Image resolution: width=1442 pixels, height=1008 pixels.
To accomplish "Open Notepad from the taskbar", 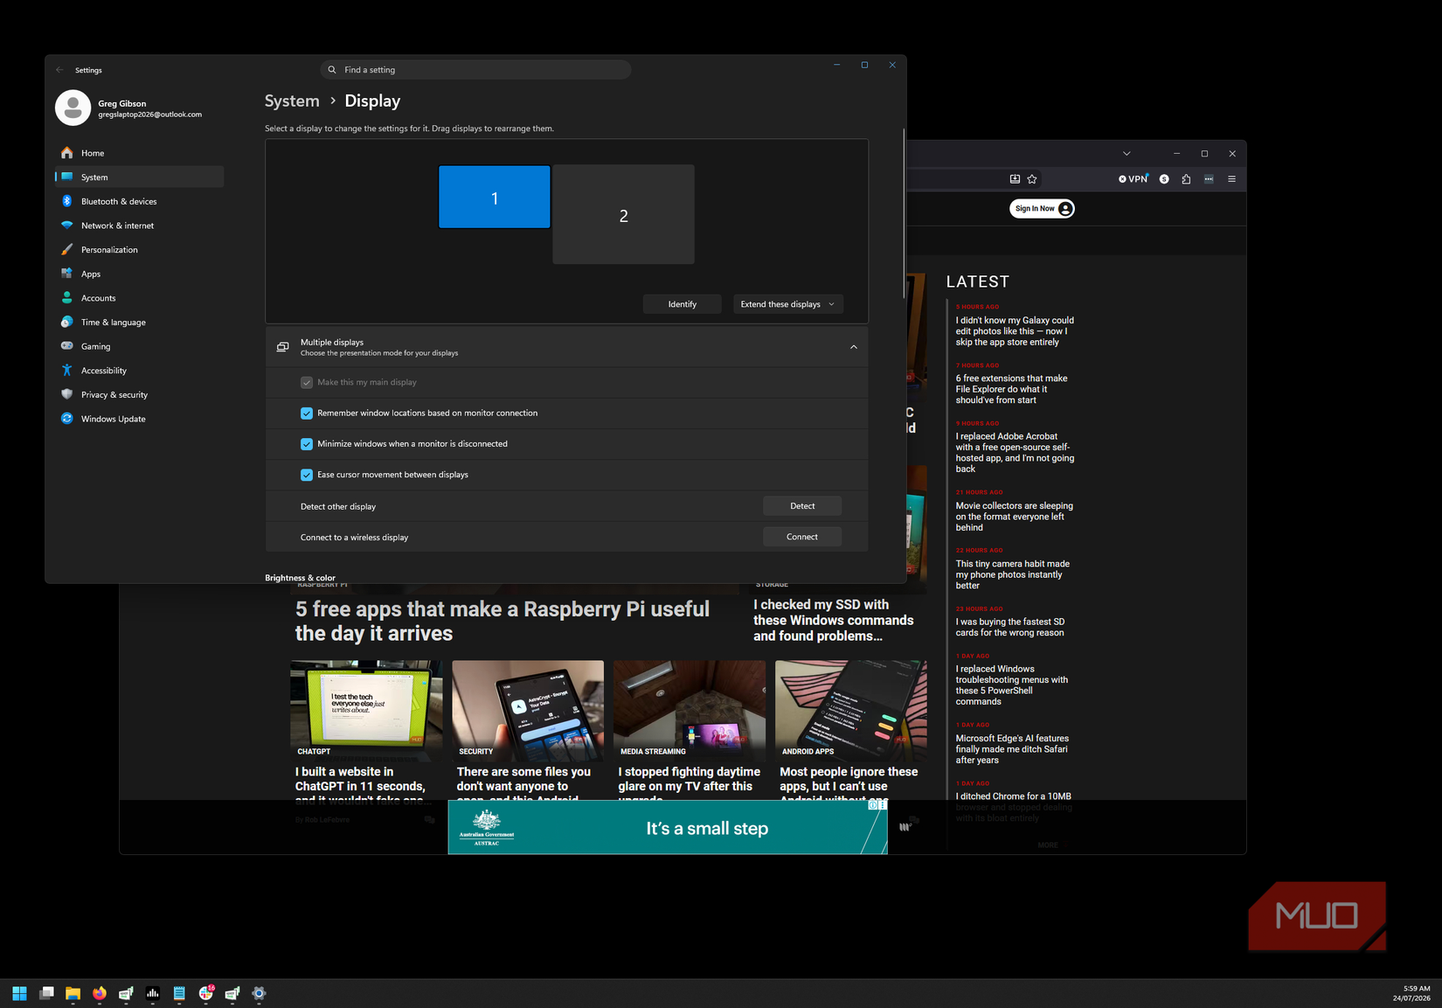I will [179, 993].
